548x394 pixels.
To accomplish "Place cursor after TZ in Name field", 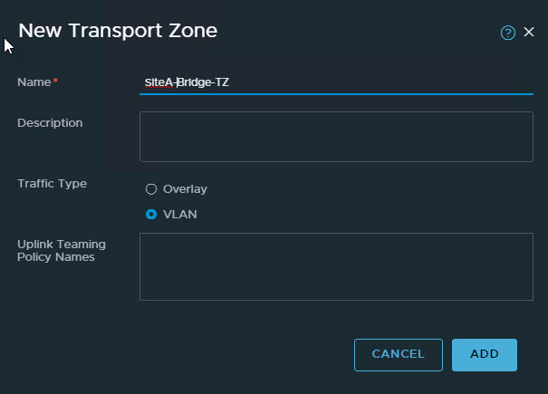I will click(230, 82).
